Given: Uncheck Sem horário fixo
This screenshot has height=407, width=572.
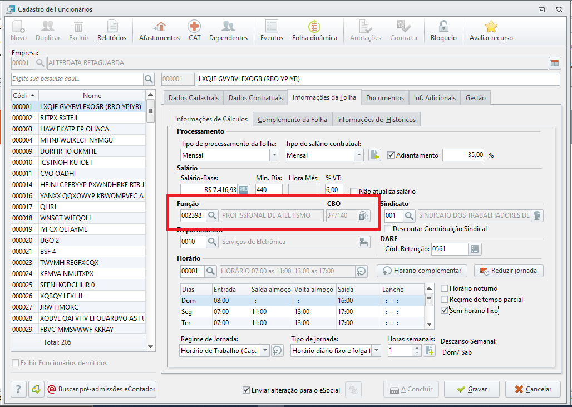Looking at the screenshot, I should pyautogui.click(x=445, y=311).
